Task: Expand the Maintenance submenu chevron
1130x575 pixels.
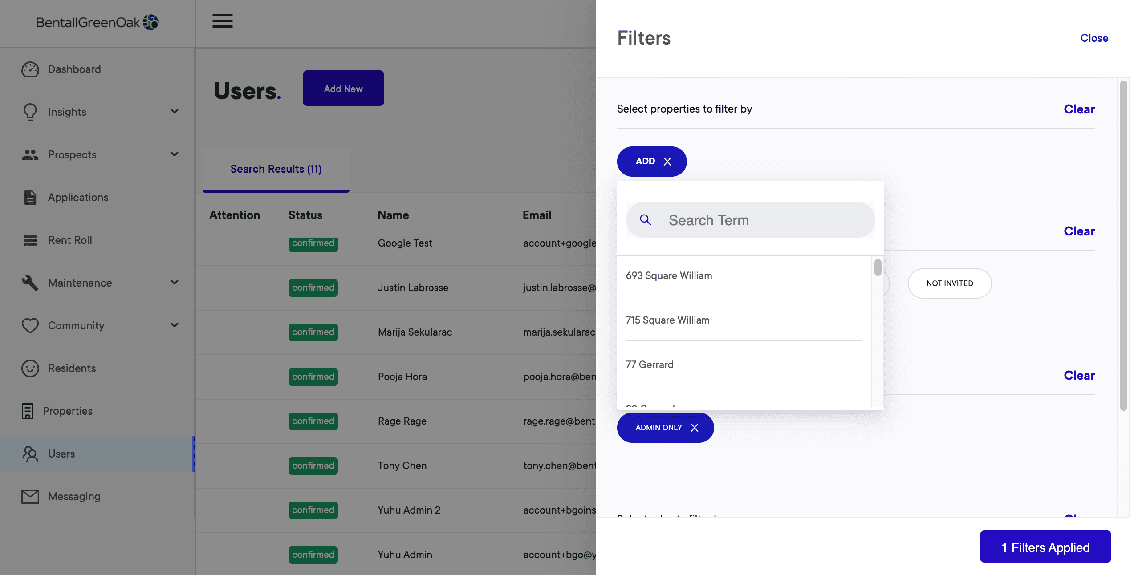Action: coord(175,283)
